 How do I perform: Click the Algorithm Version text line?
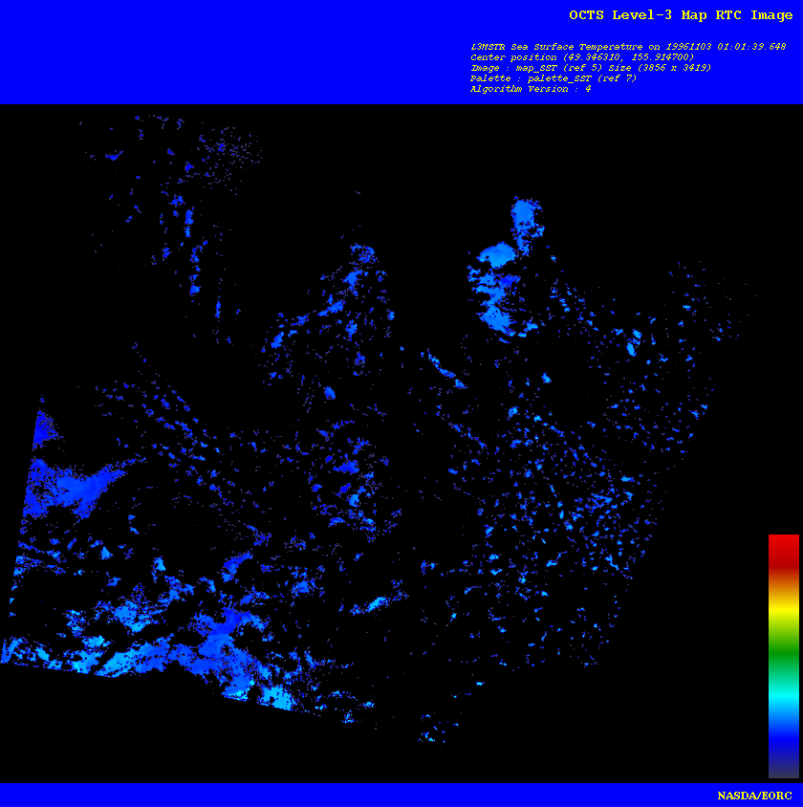(530, 89)
